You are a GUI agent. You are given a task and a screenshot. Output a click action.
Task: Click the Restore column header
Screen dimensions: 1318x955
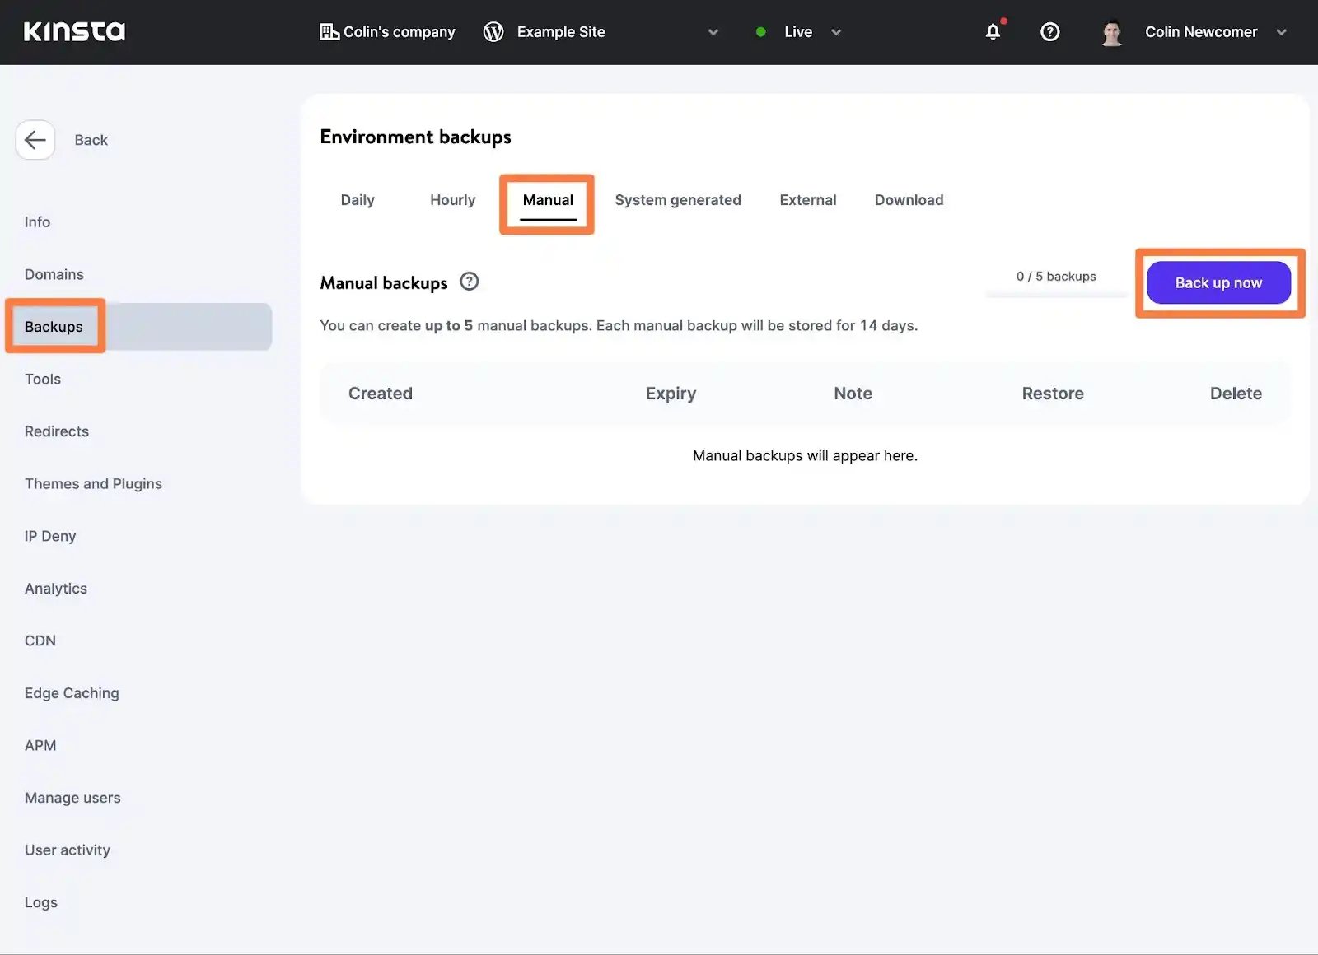click(1053, 394)
